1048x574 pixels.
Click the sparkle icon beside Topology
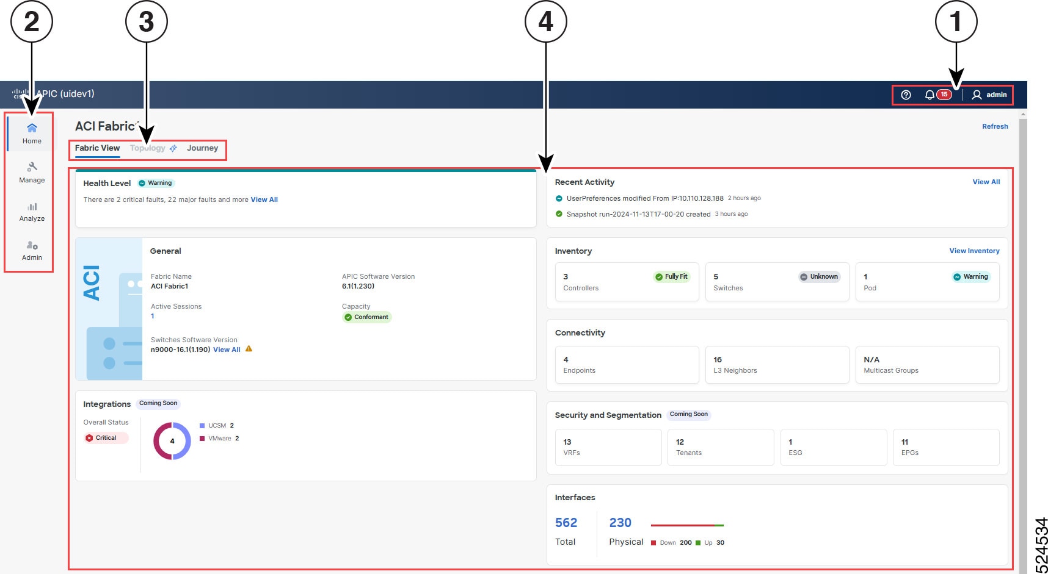coord(173,148)
